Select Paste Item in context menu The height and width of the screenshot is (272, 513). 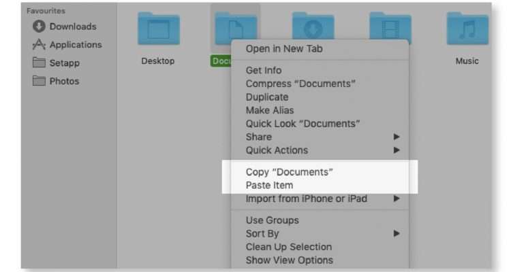tap(270, 185)
